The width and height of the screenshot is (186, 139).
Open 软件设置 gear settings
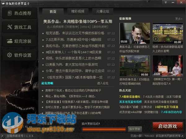coord(20,55)
